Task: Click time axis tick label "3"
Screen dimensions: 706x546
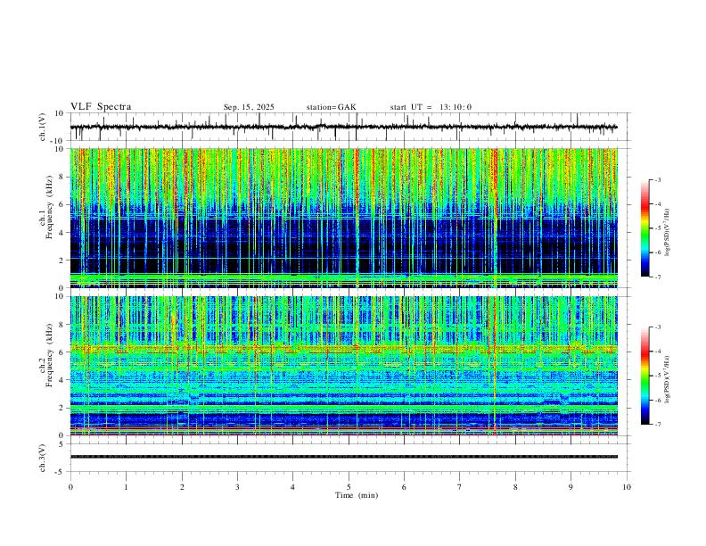Action: click(237, 487)
